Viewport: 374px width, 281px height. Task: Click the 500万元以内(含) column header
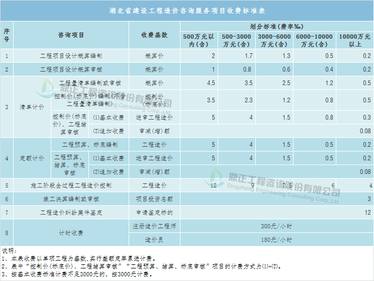tap(199, 40)
